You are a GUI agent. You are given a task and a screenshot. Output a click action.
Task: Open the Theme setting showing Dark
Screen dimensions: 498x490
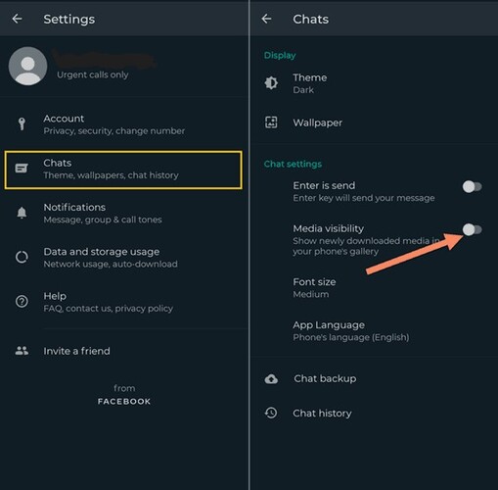374,83
